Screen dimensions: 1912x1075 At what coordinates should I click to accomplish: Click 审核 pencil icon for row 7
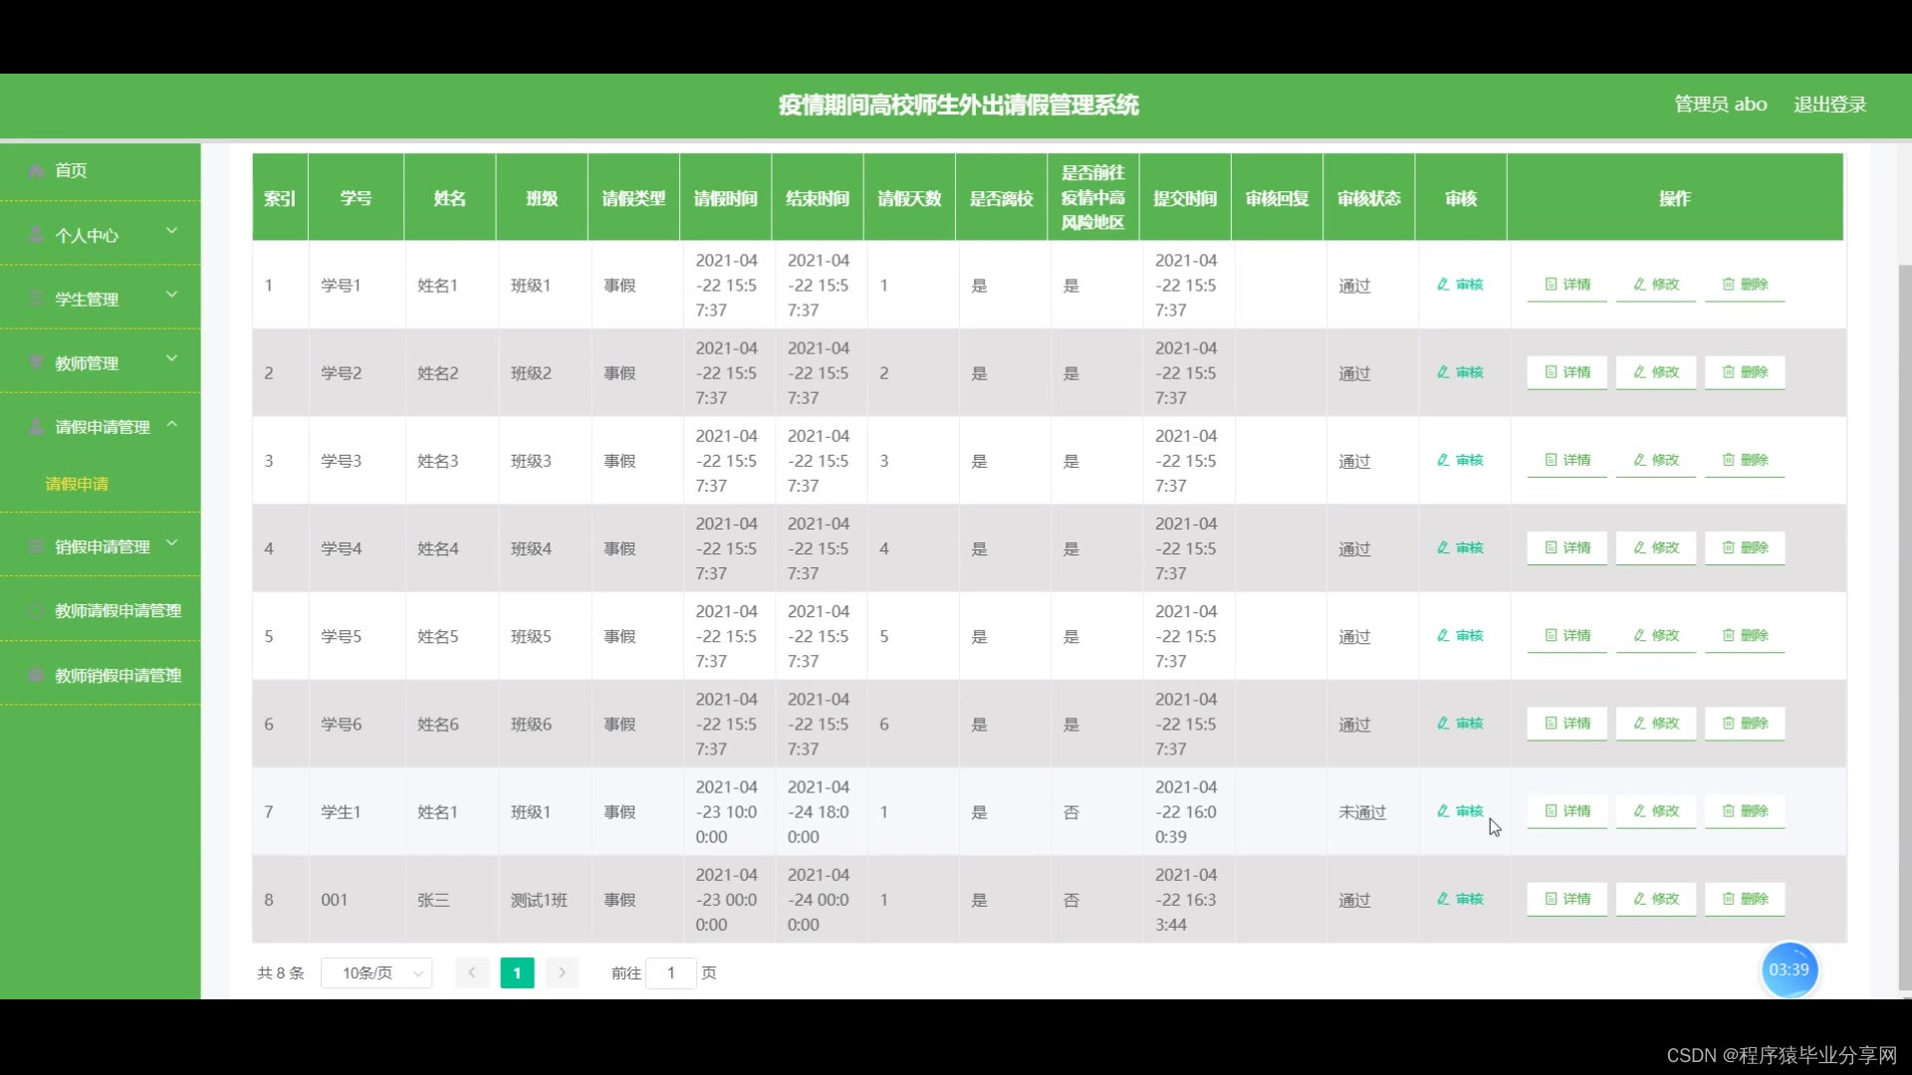1443,811
